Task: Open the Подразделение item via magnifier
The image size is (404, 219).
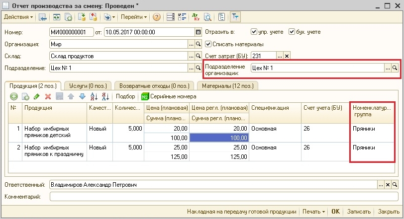Action: (198, 68)
